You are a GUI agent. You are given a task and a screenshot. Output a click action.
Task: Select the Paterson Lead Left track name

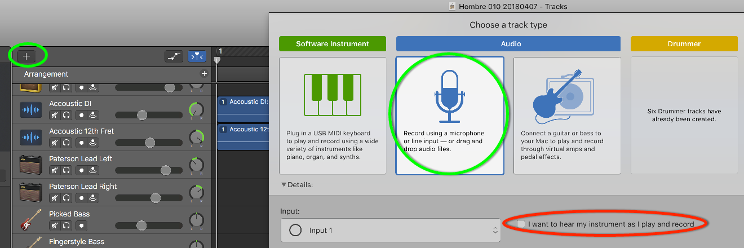coord(81,158)
